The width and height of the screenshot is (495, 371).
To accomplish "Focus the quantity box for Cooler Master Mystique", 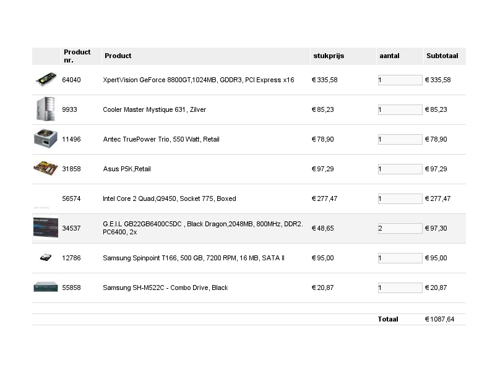I will pyautogui.click(x=400, y=109).
